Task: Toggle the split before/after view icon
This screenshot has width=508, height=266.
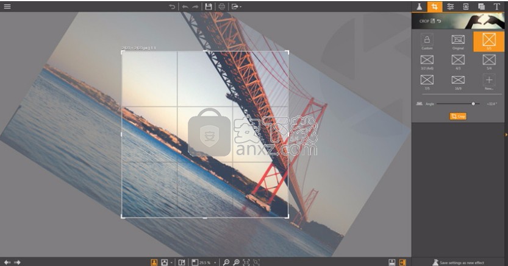Action: (182, 262)
